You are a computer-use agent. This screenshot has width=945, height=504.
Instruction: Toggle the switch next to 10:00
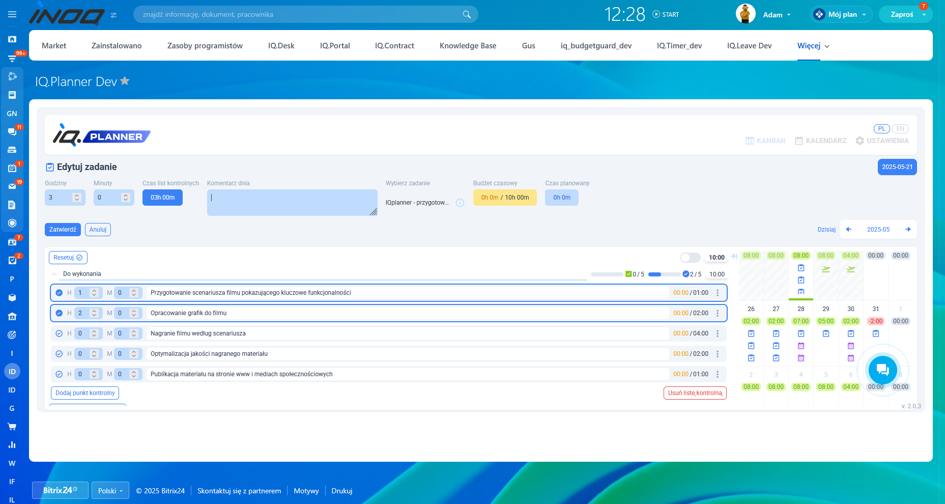pyautogui.click(x=690, y=258)
